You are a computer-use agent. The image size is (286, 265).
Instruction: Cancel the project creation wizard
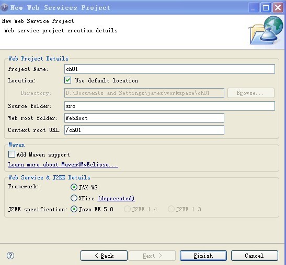[x=255, y=256]
